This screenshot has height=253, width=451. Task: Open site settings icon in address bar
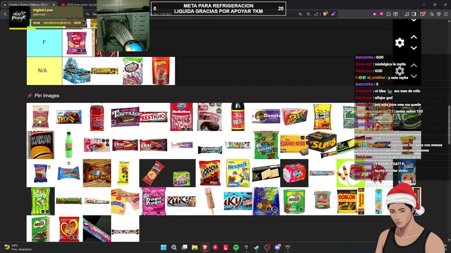click(x=87, y=14)
